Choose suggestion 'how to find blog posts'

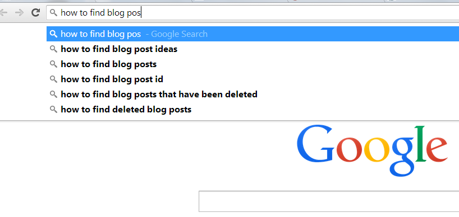(253, 64)
